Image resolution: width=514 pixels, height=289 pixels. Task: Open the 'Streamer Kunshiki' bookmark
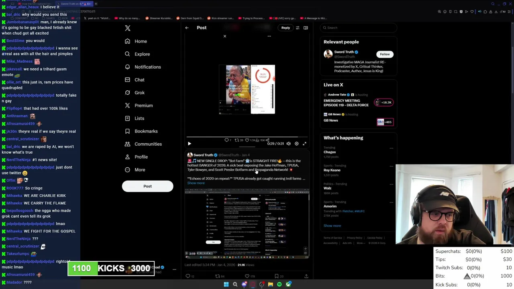click(159, 18)
